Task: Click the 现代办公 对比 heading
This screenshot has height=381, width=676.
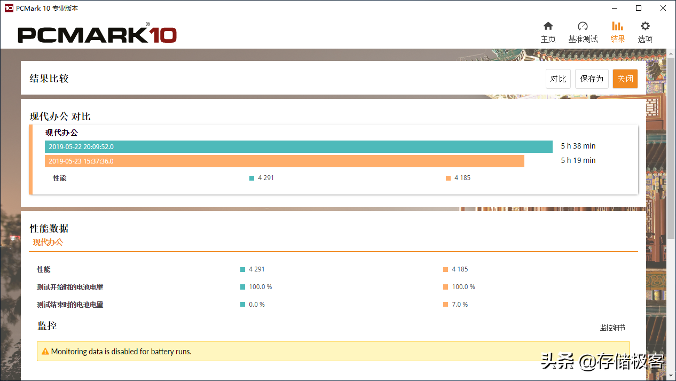Action: [60, 116]
